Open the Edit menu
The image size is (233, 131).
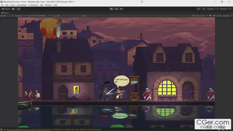(7, 5)
